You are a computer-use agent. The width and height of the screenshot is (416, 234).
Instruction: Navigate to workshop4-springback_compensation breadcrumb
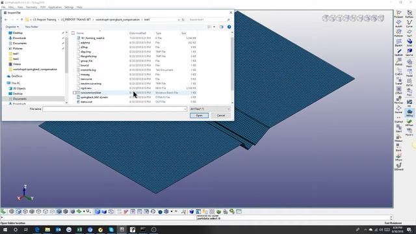coord(118,19)
